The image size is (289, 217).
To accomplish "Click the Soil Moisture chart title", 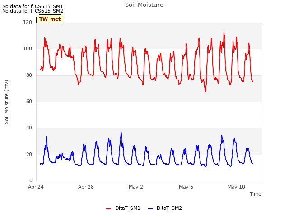I will pos(144,5).
